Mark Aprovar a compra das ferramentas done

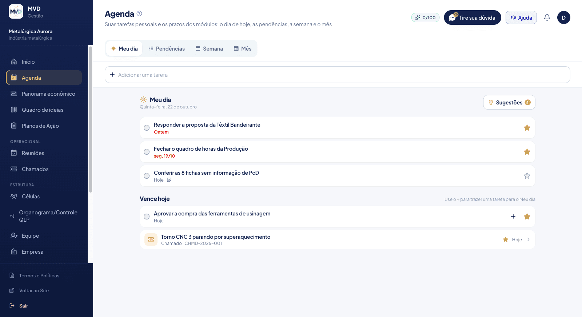pos(147,217)
